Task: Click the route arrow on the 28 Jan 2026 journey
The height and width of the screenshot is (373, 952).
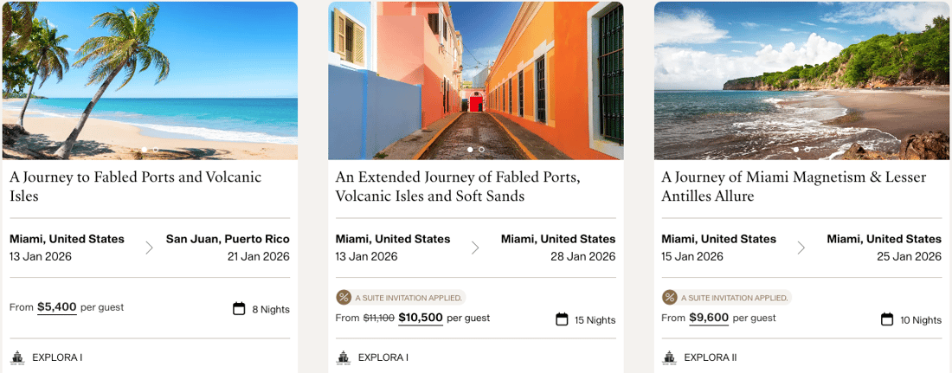Action: (475, 248)
